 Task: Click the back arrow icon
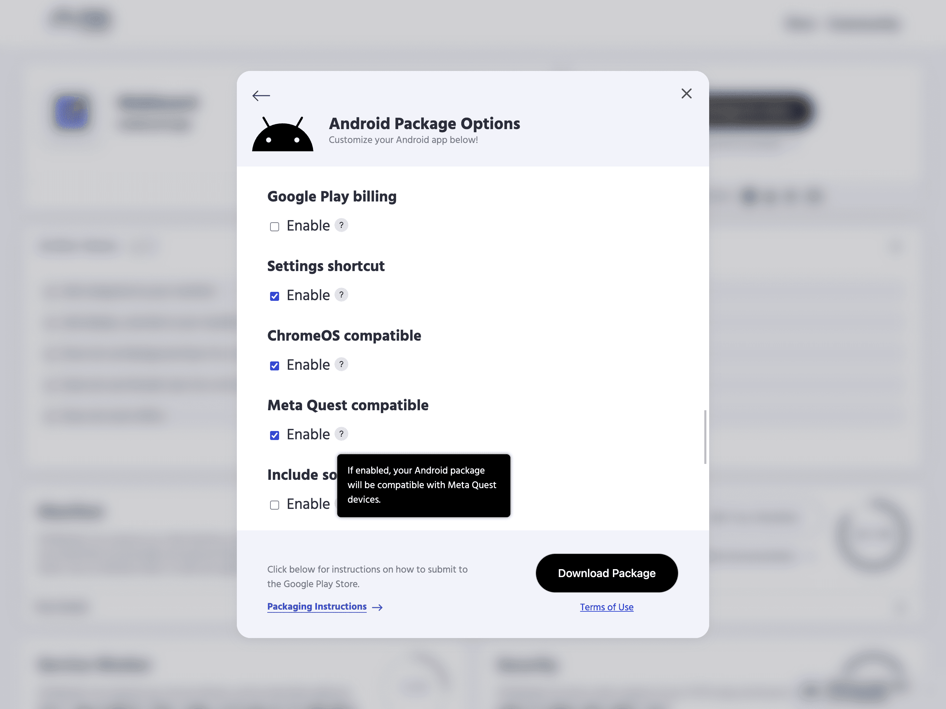click(261, 94)
